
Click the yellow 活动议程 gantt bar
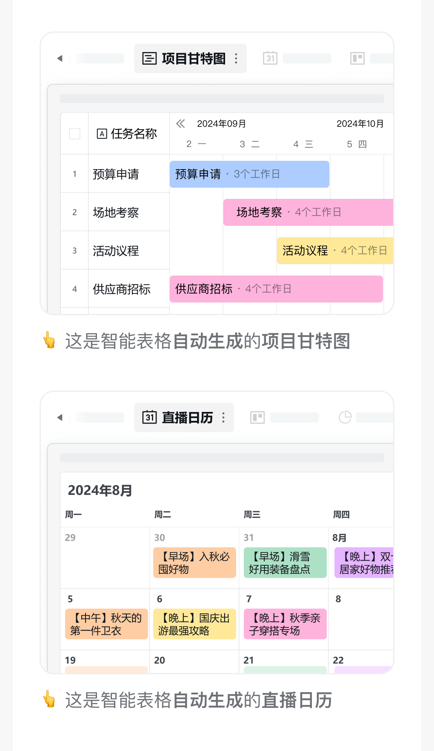click(x=335, y=250)
